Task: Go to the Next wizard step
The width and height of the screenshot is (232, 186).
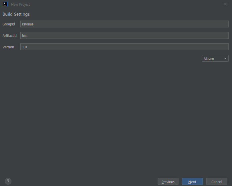Action: coord(192,181)
